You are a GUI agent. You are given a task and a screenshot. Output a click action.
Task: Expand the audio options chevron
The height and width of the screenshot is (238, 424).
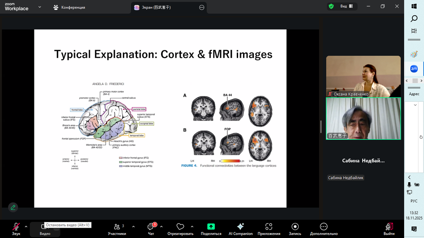[x=26, y=226]
